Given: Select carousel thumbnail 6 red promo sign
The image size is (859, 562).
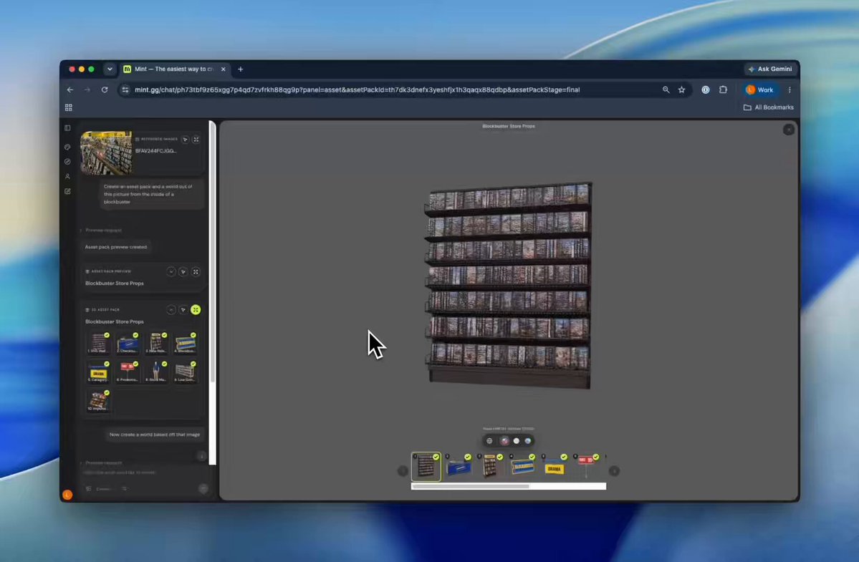Looking at the screenshot, I should pyautogui.click(x=586, y=467).
